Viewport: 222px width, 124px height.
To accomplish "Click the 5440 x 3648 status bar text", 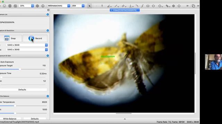I will tap(193, 122).
